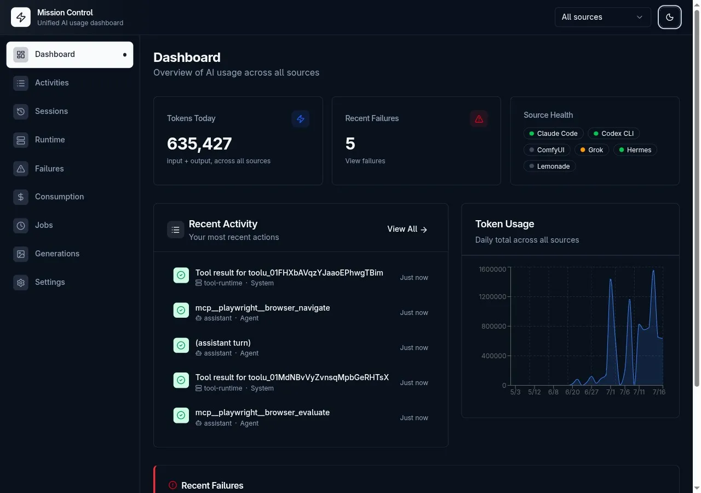Toggle dark mode with the moon button
701x493 pixels.
pos(669,17)
